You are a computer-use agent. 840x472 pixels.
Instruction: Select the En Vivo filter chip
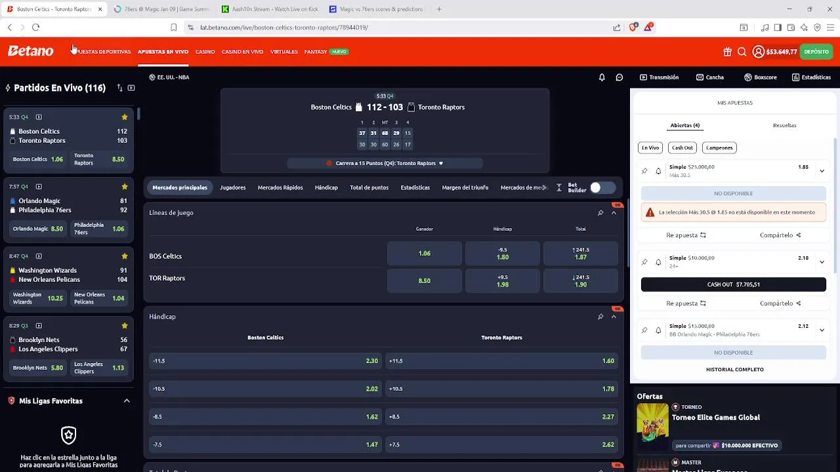(x=650, y=147)
